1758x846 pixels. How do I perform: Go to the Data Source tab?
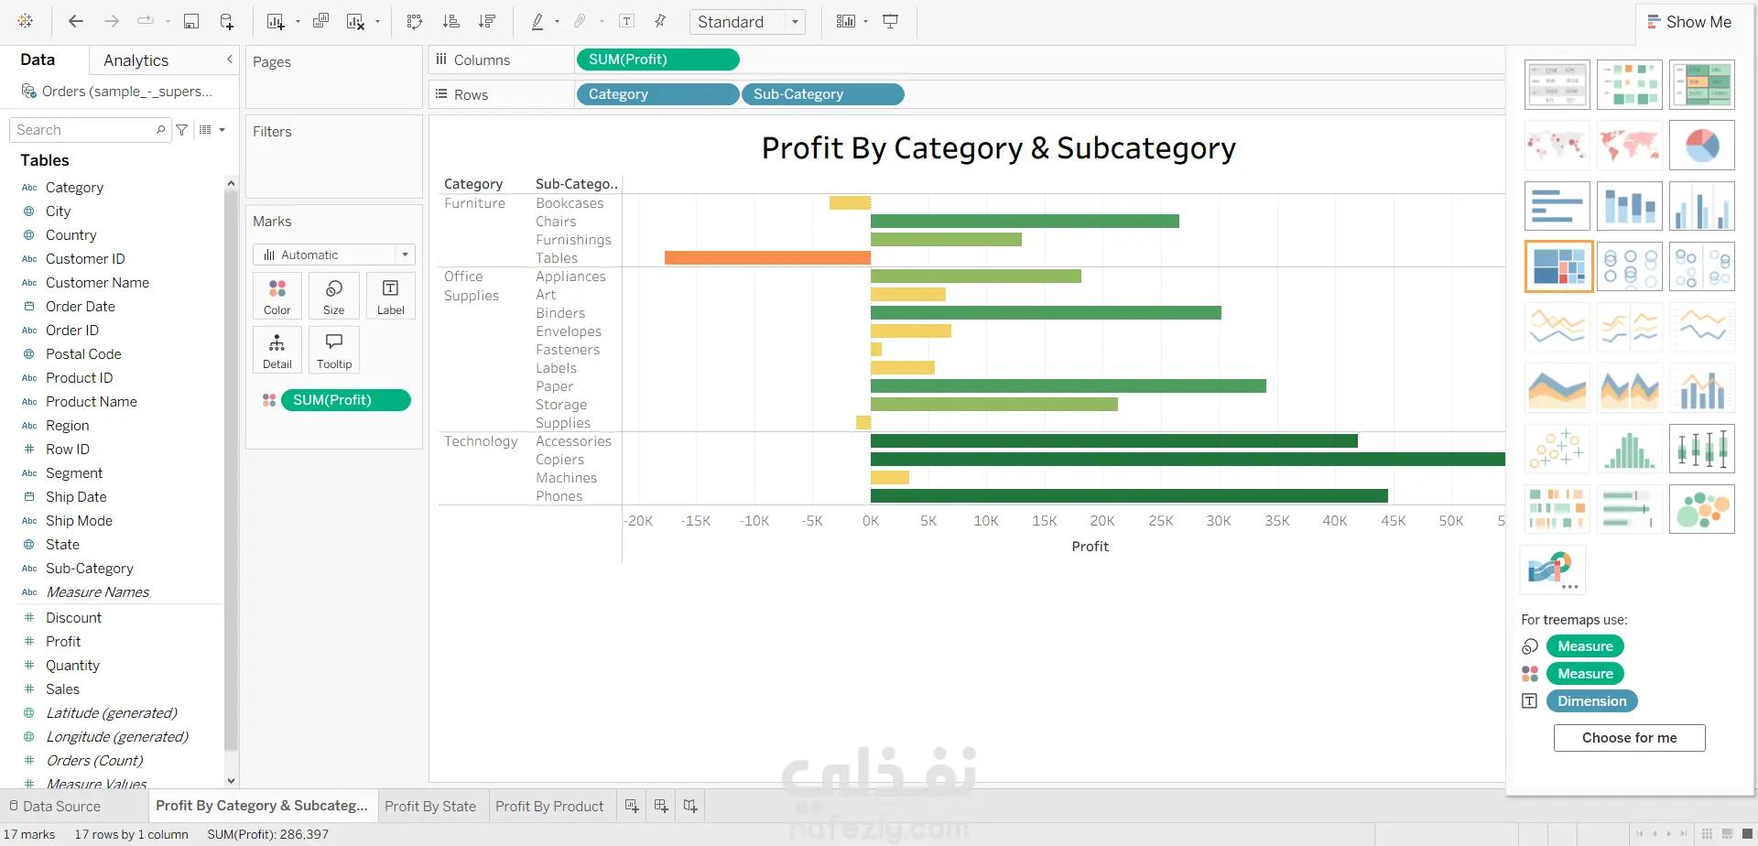(x=55, y=807)
